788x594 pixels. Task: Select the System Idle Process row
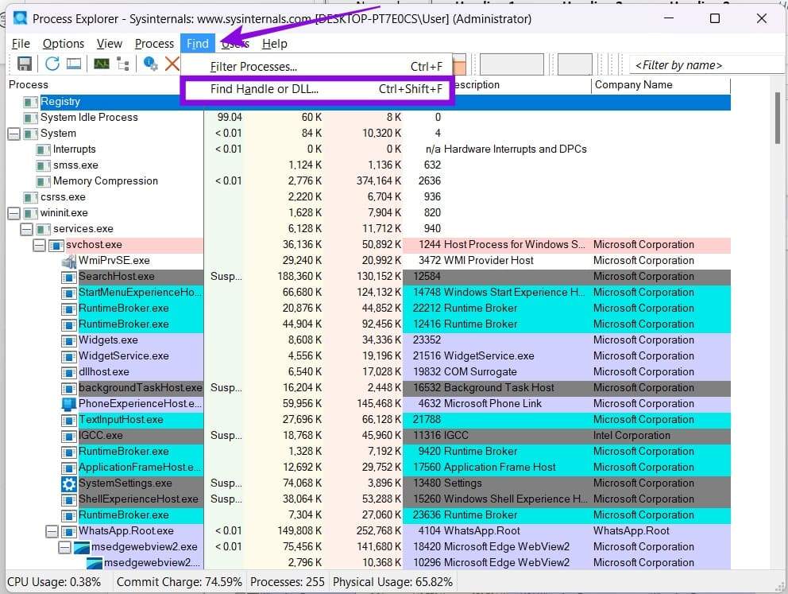(x=369, y=118)
